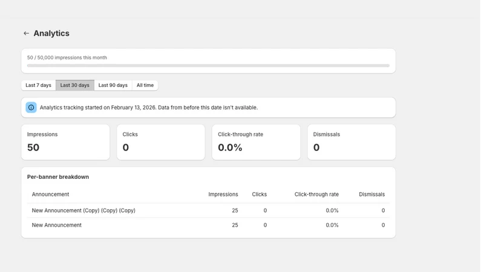Switch to the Last 90 days range

coord(113,85)
